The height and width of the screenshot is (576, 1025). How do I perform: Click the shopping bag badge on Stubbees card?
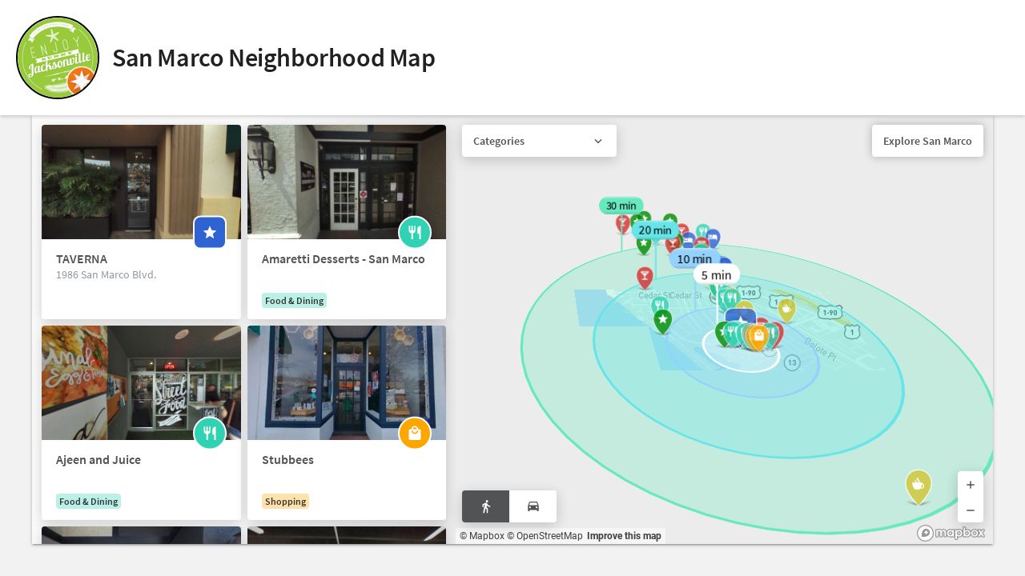pos(415,433)
